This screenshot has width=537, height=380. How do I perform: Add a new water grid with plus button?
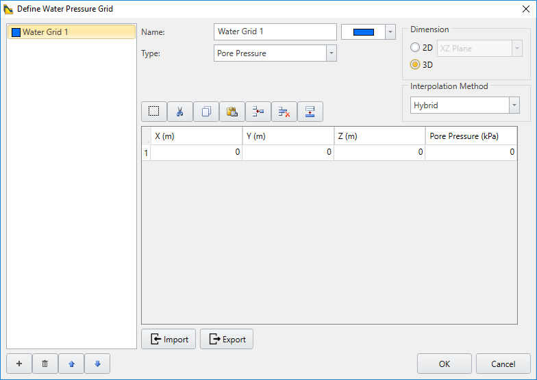(x=19, y=364)
